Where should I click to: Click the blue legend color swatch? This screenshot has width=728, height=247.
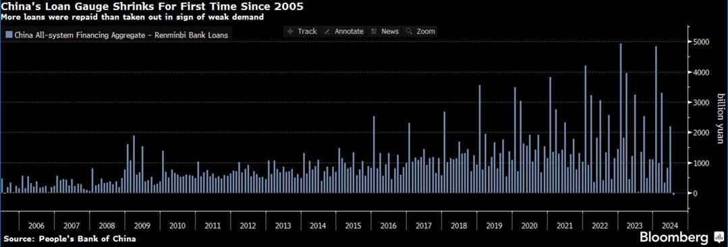coord(9,35)
